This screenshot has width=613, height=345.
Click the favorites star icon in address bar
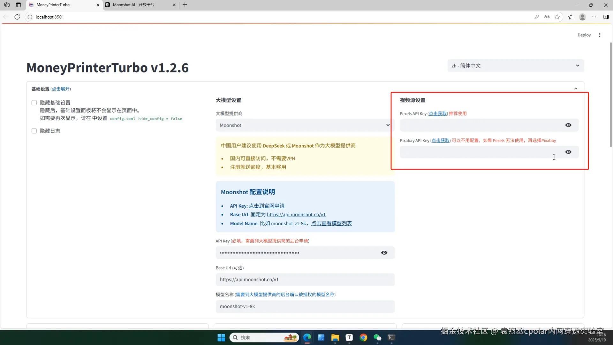click(x=557, y=17)
